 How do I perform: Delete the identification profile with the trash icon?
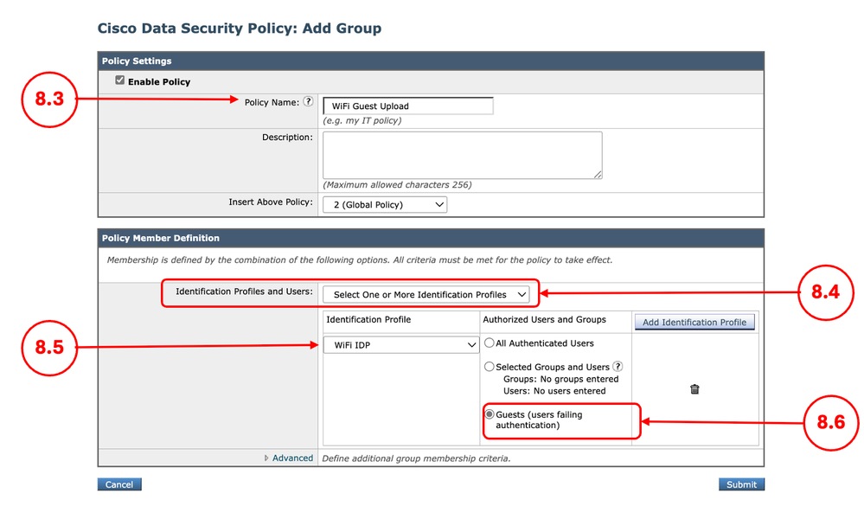[694, 389]
